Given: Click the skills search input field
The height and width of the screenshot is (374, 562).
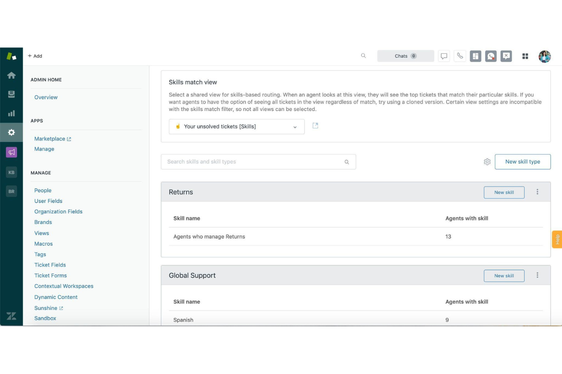Looking at the screenshot, I should coord(258,161).
